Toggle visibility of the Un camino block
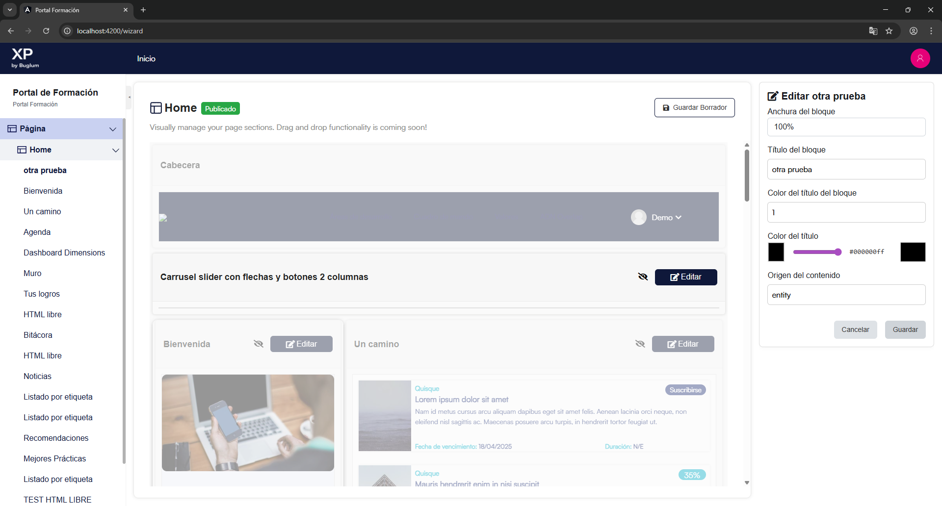The image size is (942, 506). [640, 344]
